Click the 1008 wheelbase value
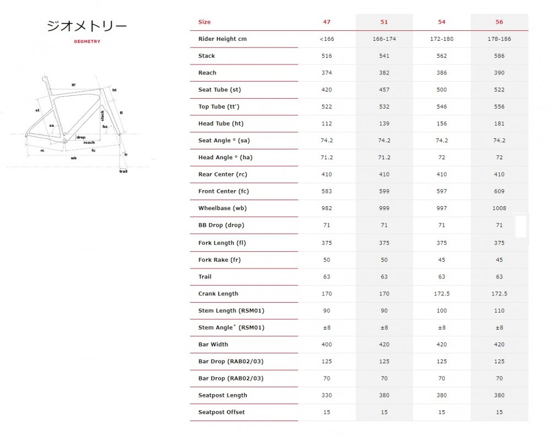The height and width of the screenshot is (441, 551). (x=499, y=209)
